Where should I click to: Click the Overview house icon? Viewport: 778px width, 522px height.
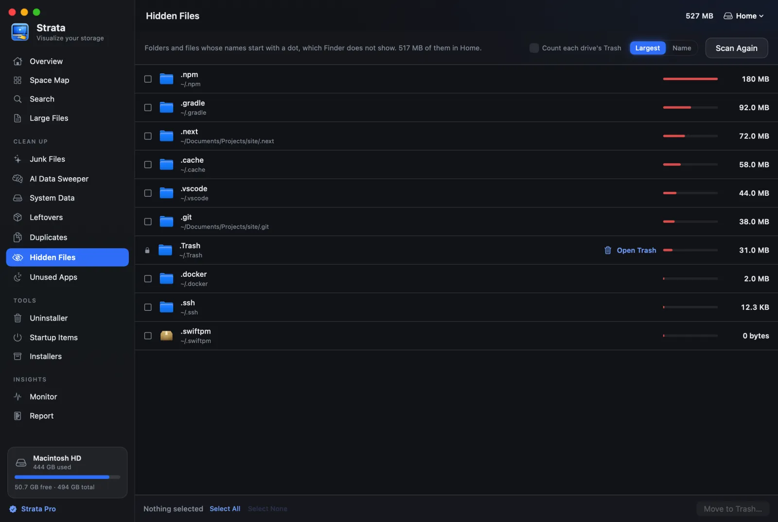click(18, 61)
